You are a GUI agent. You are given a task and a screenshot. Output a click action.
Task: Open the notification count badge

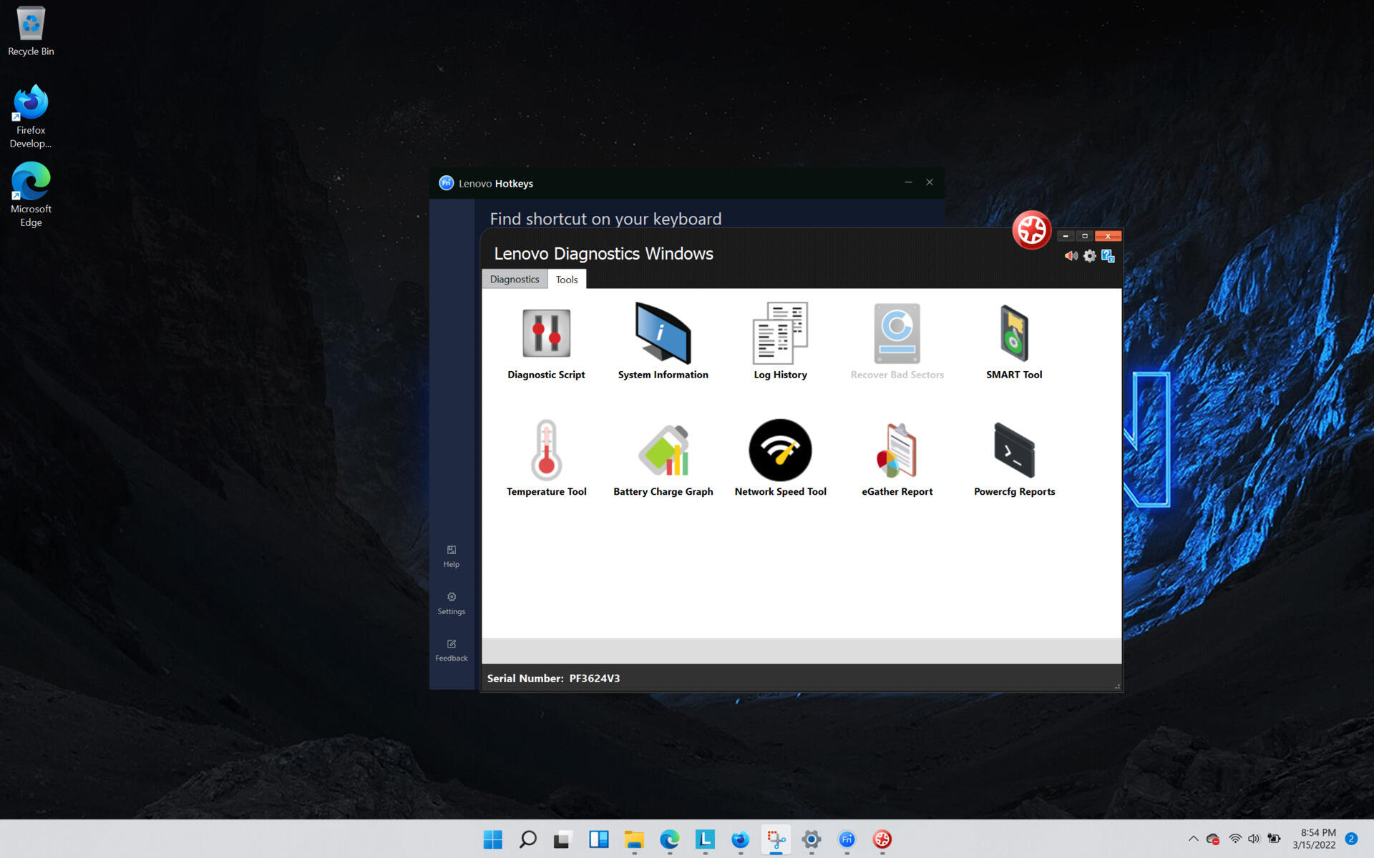pos(1351,839)
